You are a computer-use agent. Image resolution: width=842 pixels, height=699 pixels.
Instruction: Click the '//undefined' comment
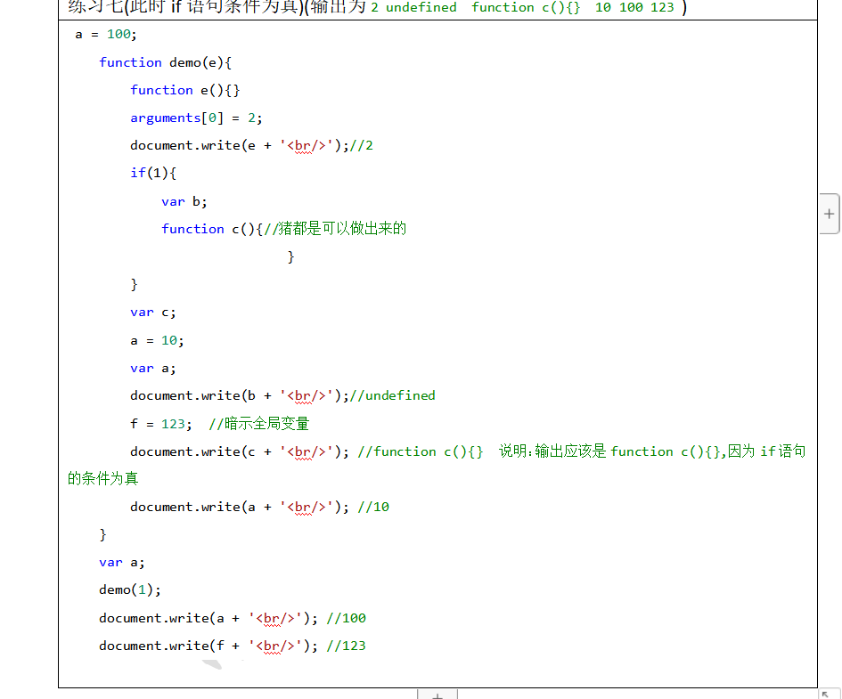point(392,395)
